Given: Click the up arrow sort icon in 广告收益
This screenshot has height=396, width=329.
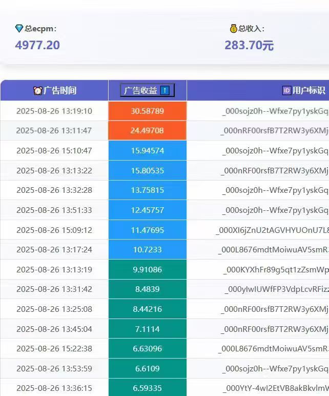Looking at the screenshot, I should coord(165,90).
